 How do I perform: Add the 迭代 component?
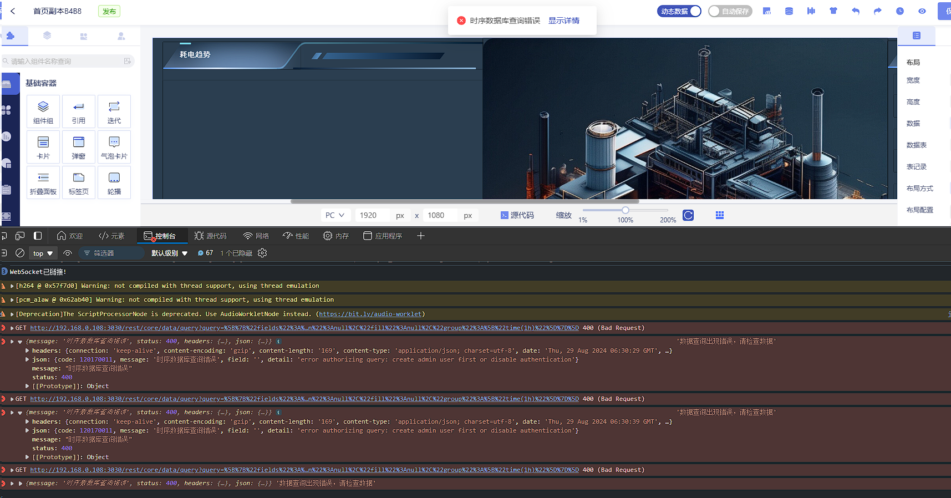114,111
